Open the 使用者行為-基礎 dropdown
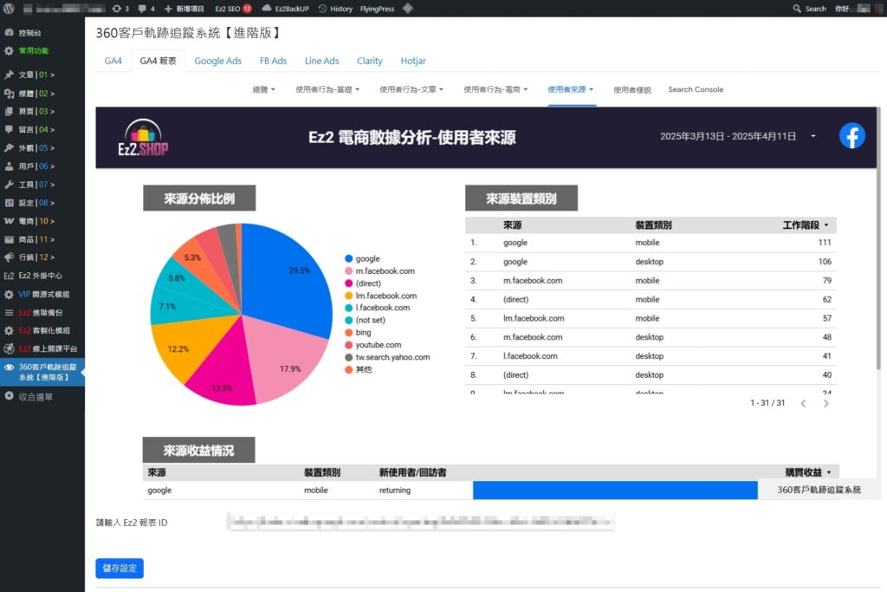 (x=327, y=89)
